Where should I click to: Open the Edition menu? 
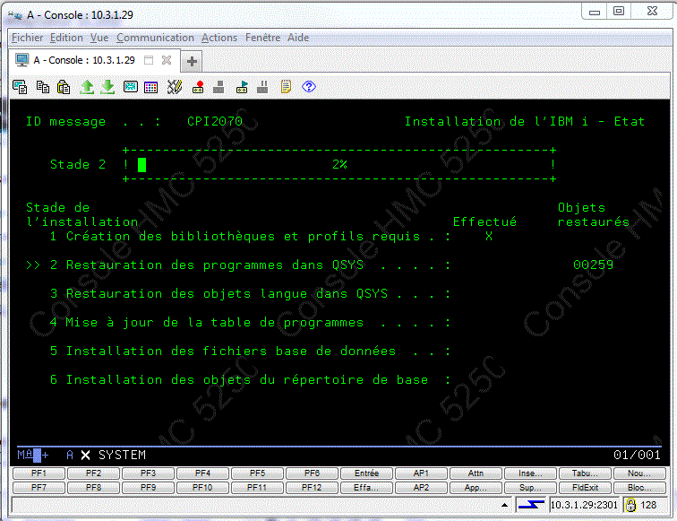[x=66, y=38]
